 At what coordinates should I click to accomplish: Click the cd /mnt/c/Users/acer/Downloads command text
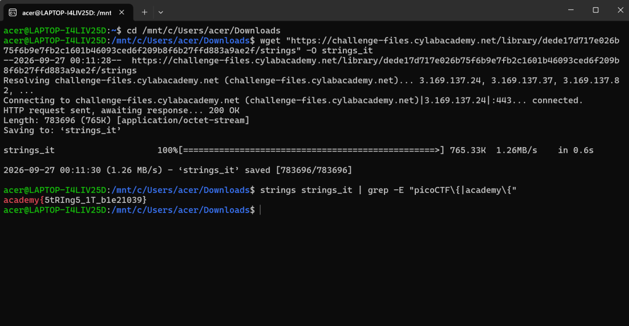[x=203, y=31]
